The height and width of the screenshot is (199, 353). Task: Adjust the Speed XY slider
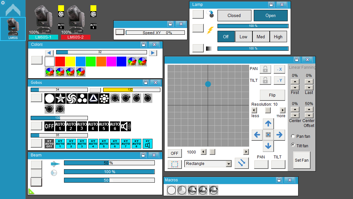155,33
